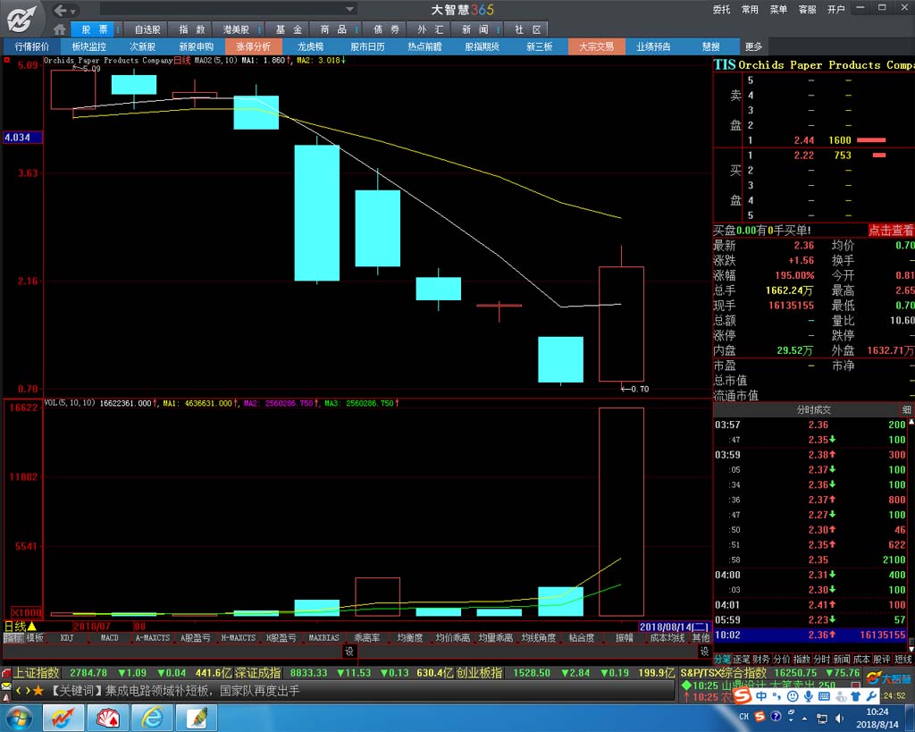
Task: Open Sogou toolbox wrench icon
Action: pyautogui.click(x=871, y=696)
